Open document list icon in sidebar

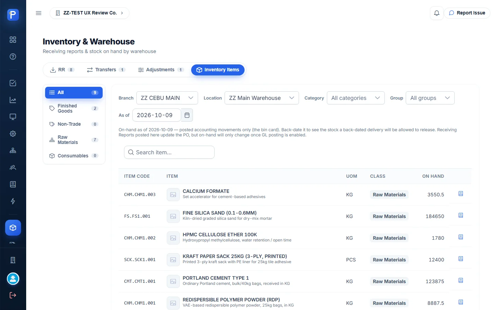click(13, 184)
